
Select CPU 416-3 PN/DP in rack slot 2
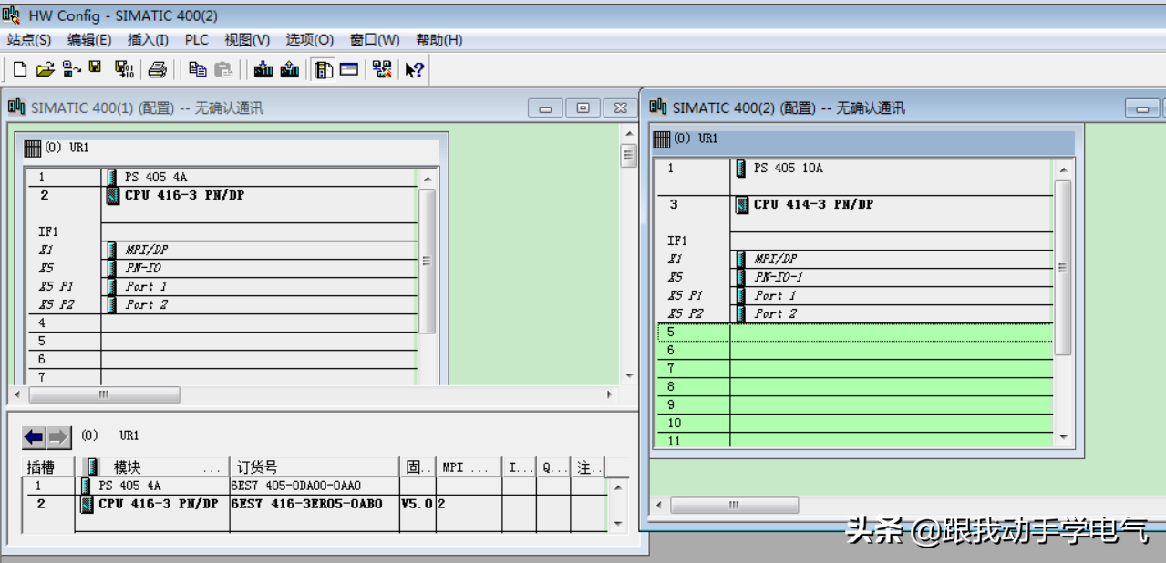click(x=184, y=195)
